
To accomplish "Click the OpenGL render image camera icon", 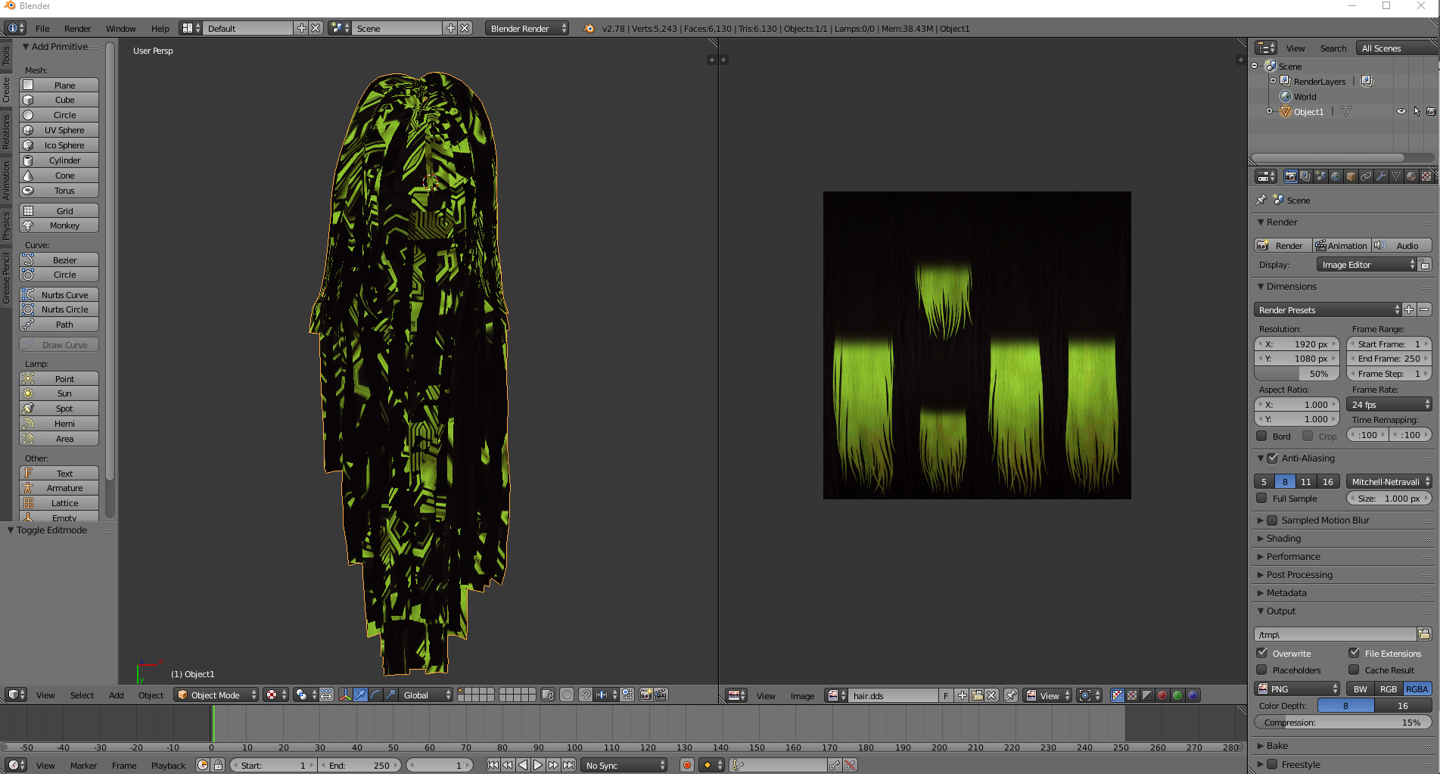I will tap(645, 695).
